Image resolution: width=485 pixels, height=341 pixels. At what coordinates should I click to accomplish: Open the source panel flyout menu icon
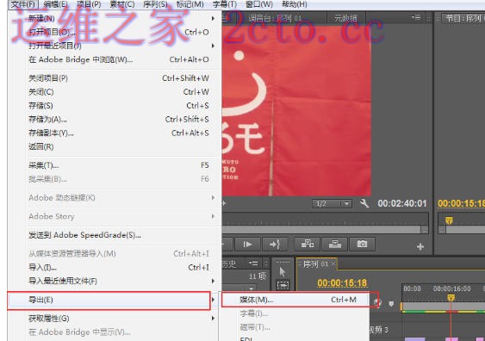416,17
